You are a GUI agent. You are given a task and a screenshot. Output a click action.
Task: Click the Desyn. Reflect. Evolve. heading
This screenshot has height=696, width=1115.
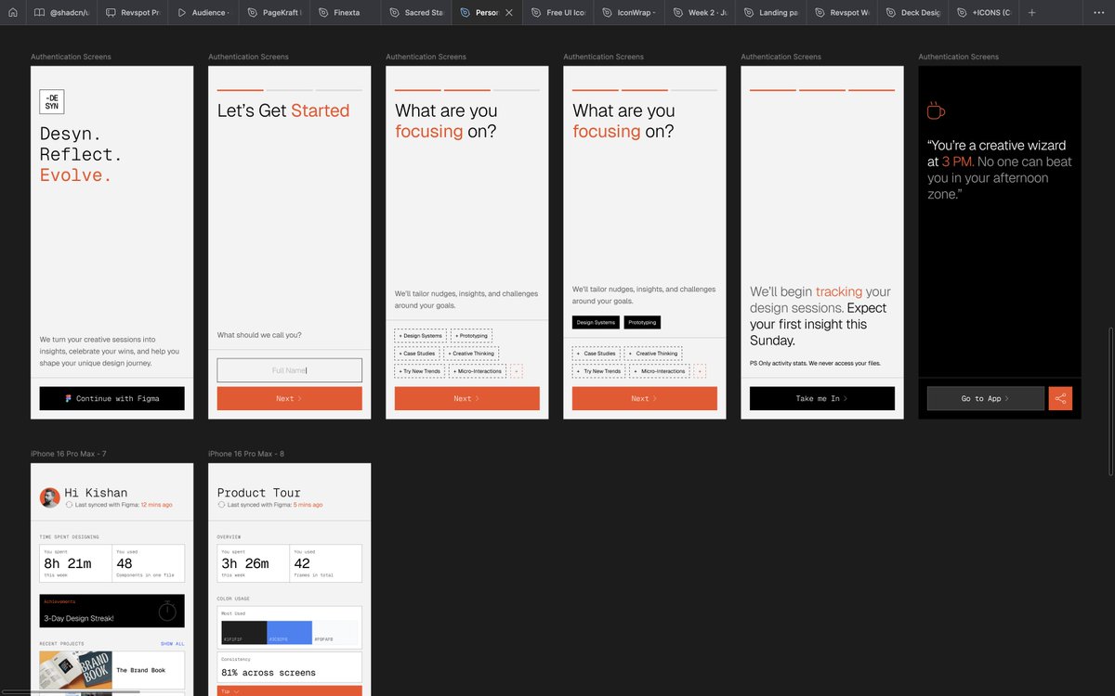81,154
